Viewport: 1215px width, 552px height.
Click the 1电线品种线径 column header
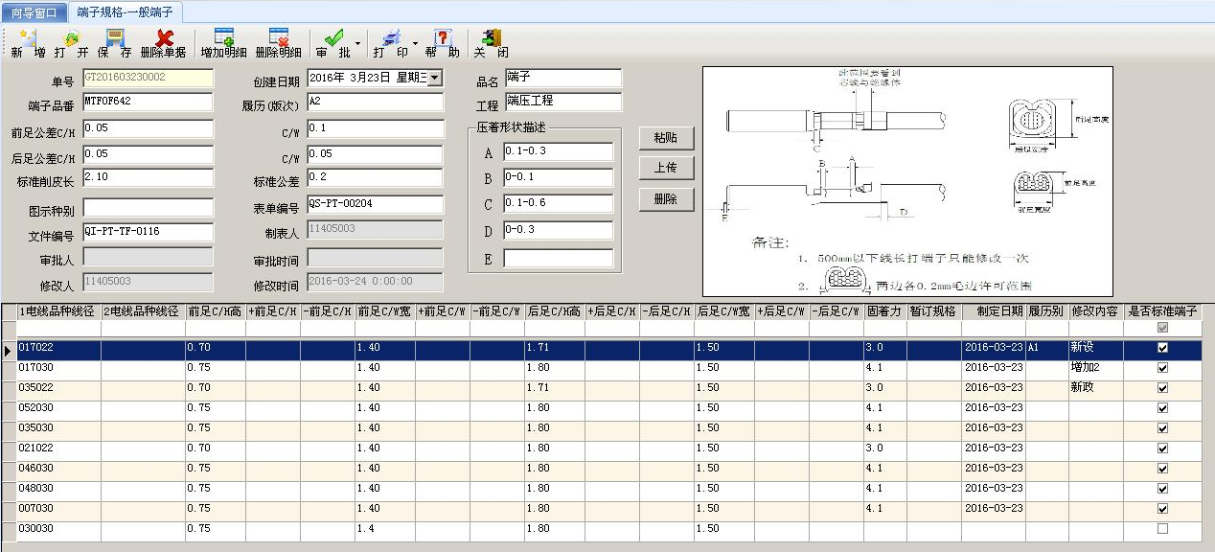pyautogui.click(x=58, y=311)
